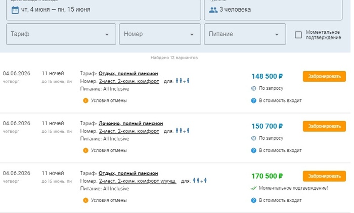The height and width of the screenshot is (213, 354).
Task: Click calendar icon in date field
Action: point(15,9)
